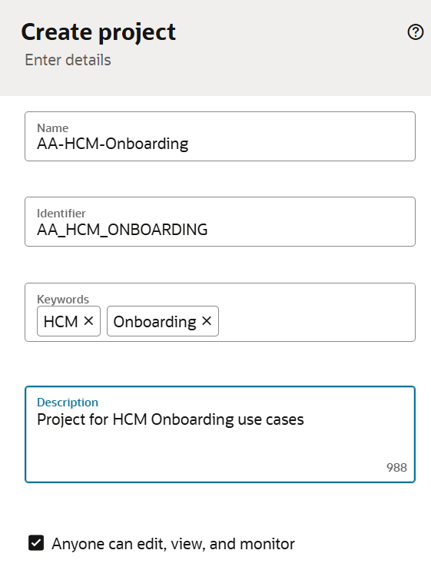The height and width of the screenshot is (570, 431).
Task: Open the help icon in Create project header
Action: (416, 32)
